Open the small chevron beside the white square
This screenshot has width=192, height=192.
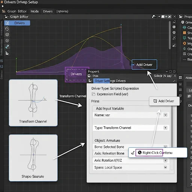pos(166,16)
